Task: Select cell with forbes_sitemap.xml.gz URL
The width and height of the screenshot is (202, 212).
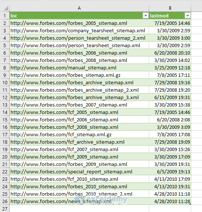Action: pyautogui.click(x=79, y=75)
